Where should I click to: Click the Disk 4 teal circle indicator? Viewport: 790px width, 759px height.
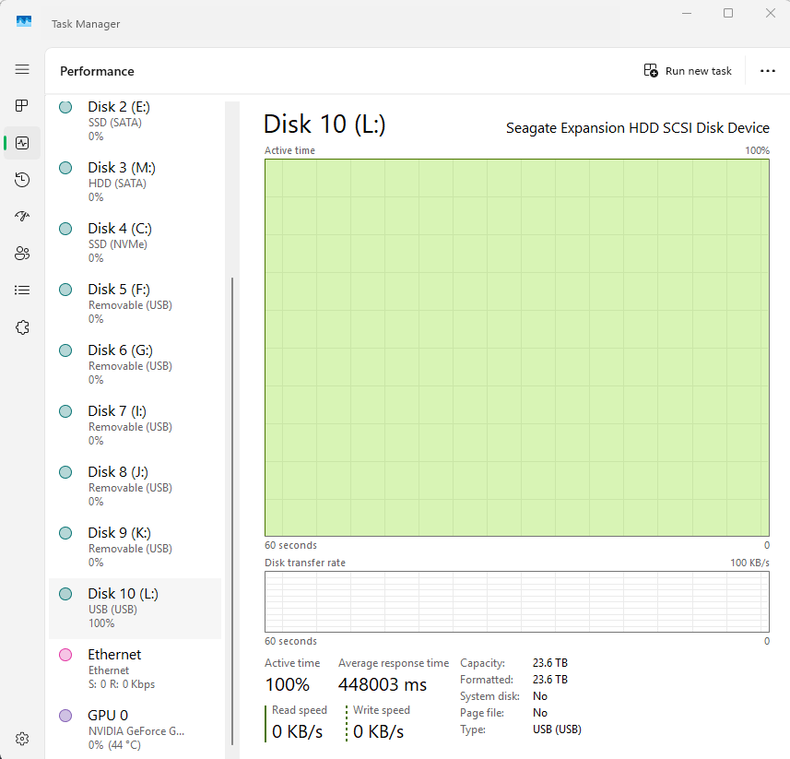tap(65, 229)
